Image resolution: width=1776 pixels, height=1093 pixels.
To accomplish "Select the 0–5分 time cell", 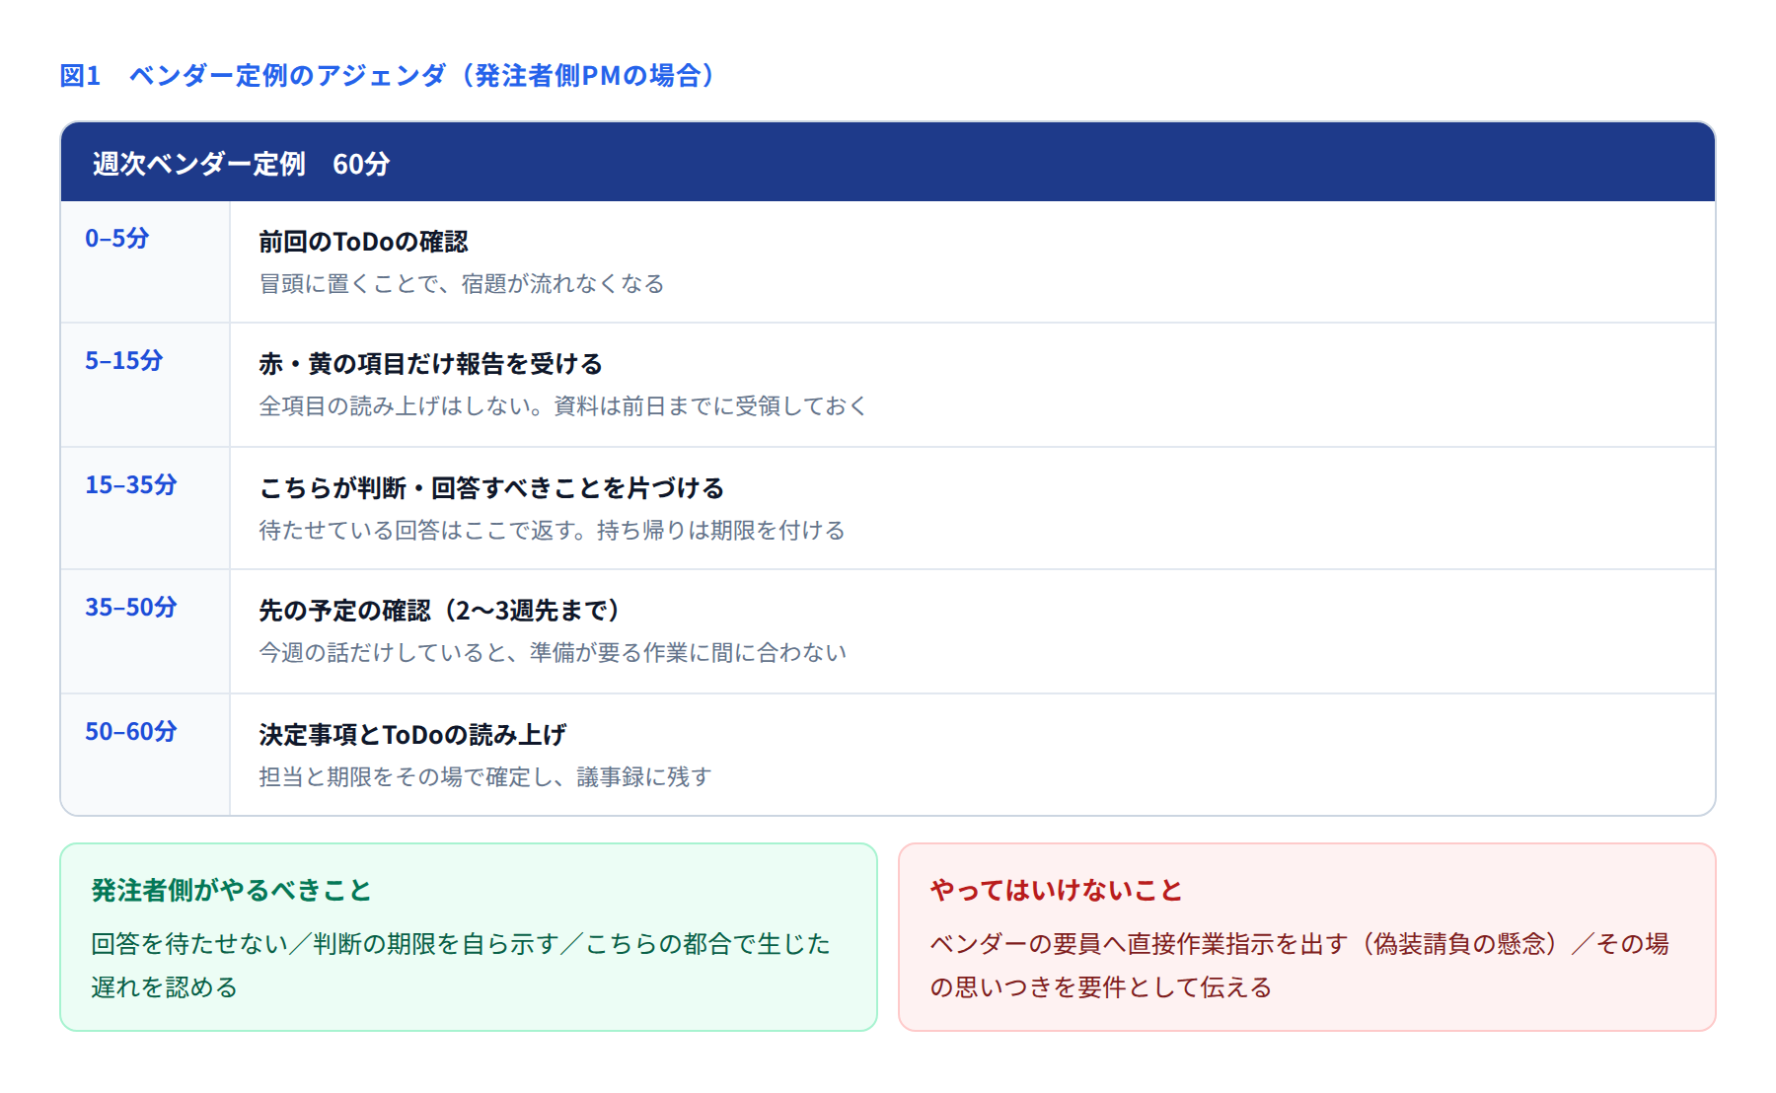I will coord(145,262).
